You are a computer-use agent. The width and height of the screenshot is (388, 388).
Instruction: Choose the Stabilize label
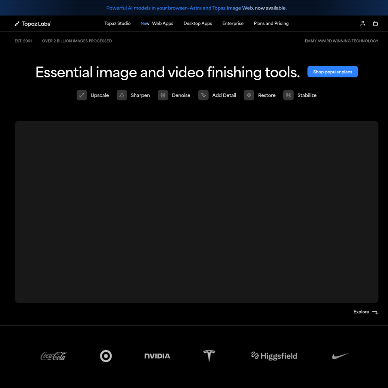coord(307,95)
